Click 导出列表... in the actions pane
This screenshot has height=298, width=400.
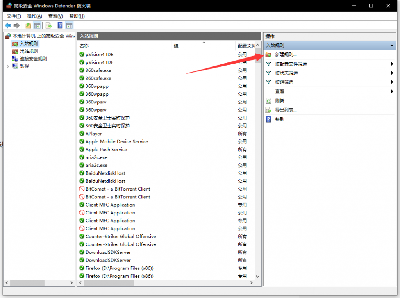[x=286, y=110]
